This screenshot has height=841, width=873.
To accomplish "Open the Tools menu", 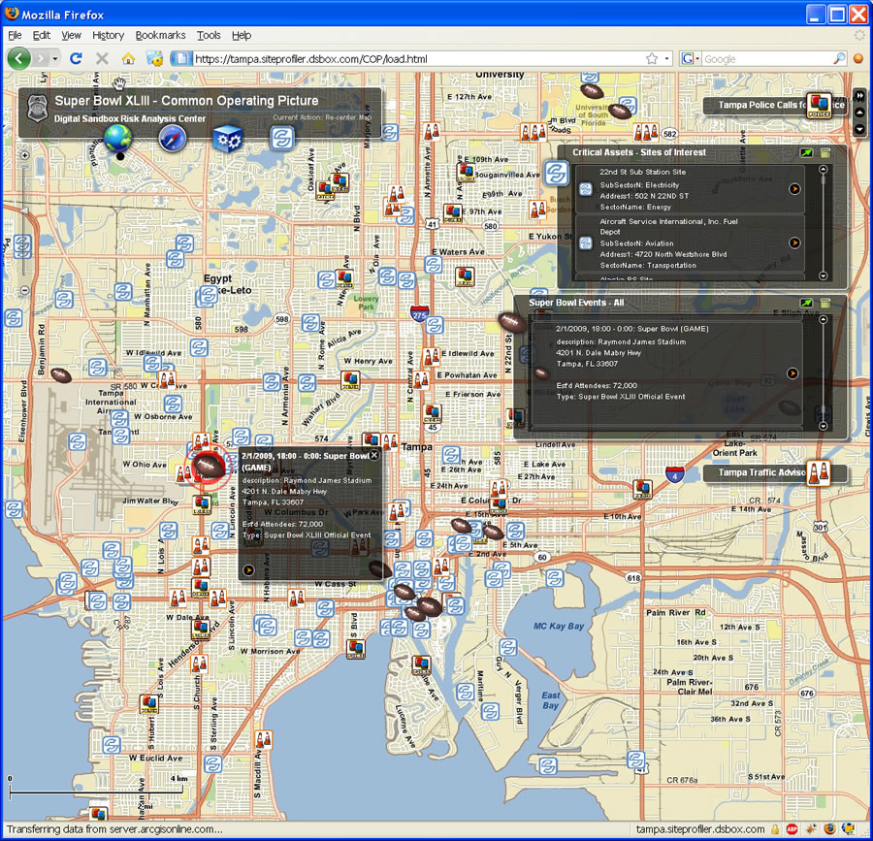I will click(209, 35).
